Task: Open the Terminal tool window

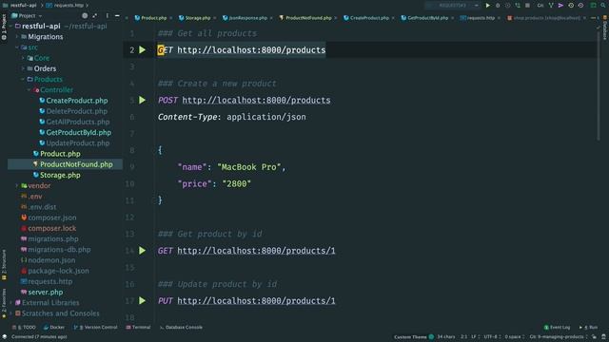Action: 138,327
